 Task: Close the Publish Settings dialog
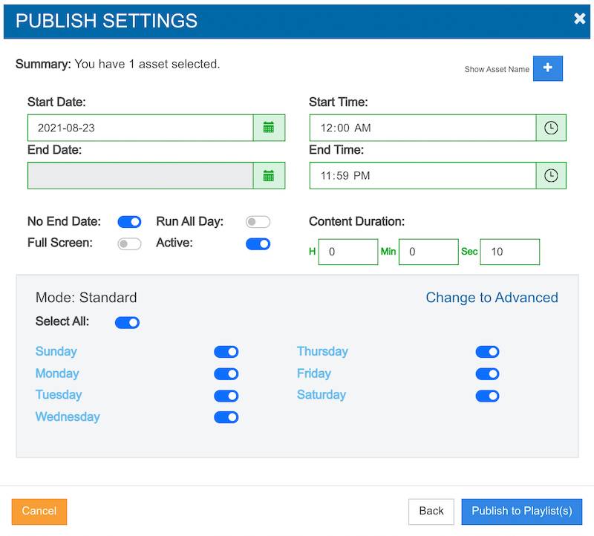tap(579, 19)
